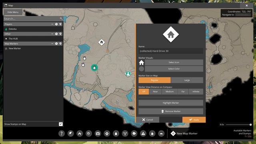Collapse the Map Markers category
Viewport: 256px width, 144px height.
[x=52, y=44]
